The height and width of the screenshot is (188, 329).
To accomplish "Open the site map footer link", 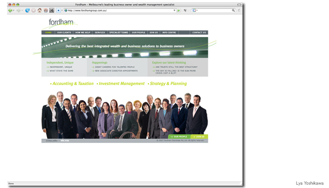I will pos(65,141).
